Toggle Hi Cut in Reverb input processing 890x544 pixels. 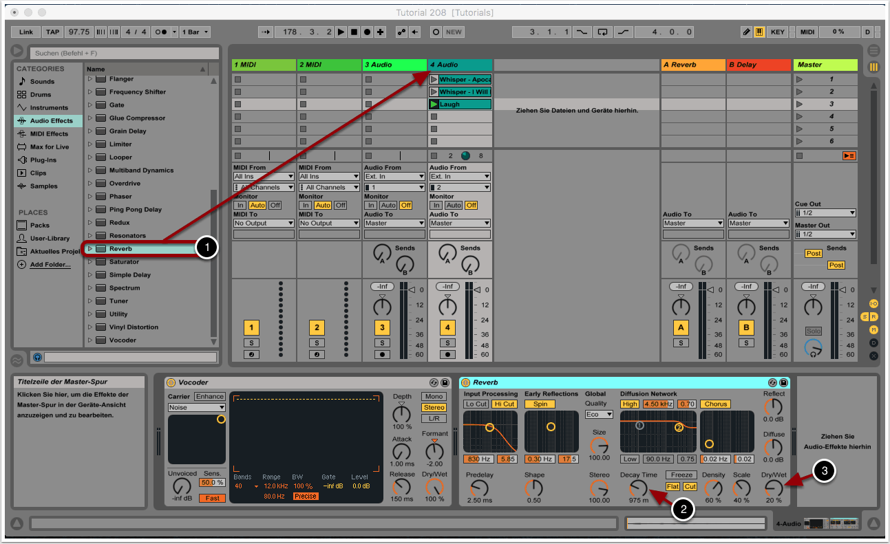point(504,404)
